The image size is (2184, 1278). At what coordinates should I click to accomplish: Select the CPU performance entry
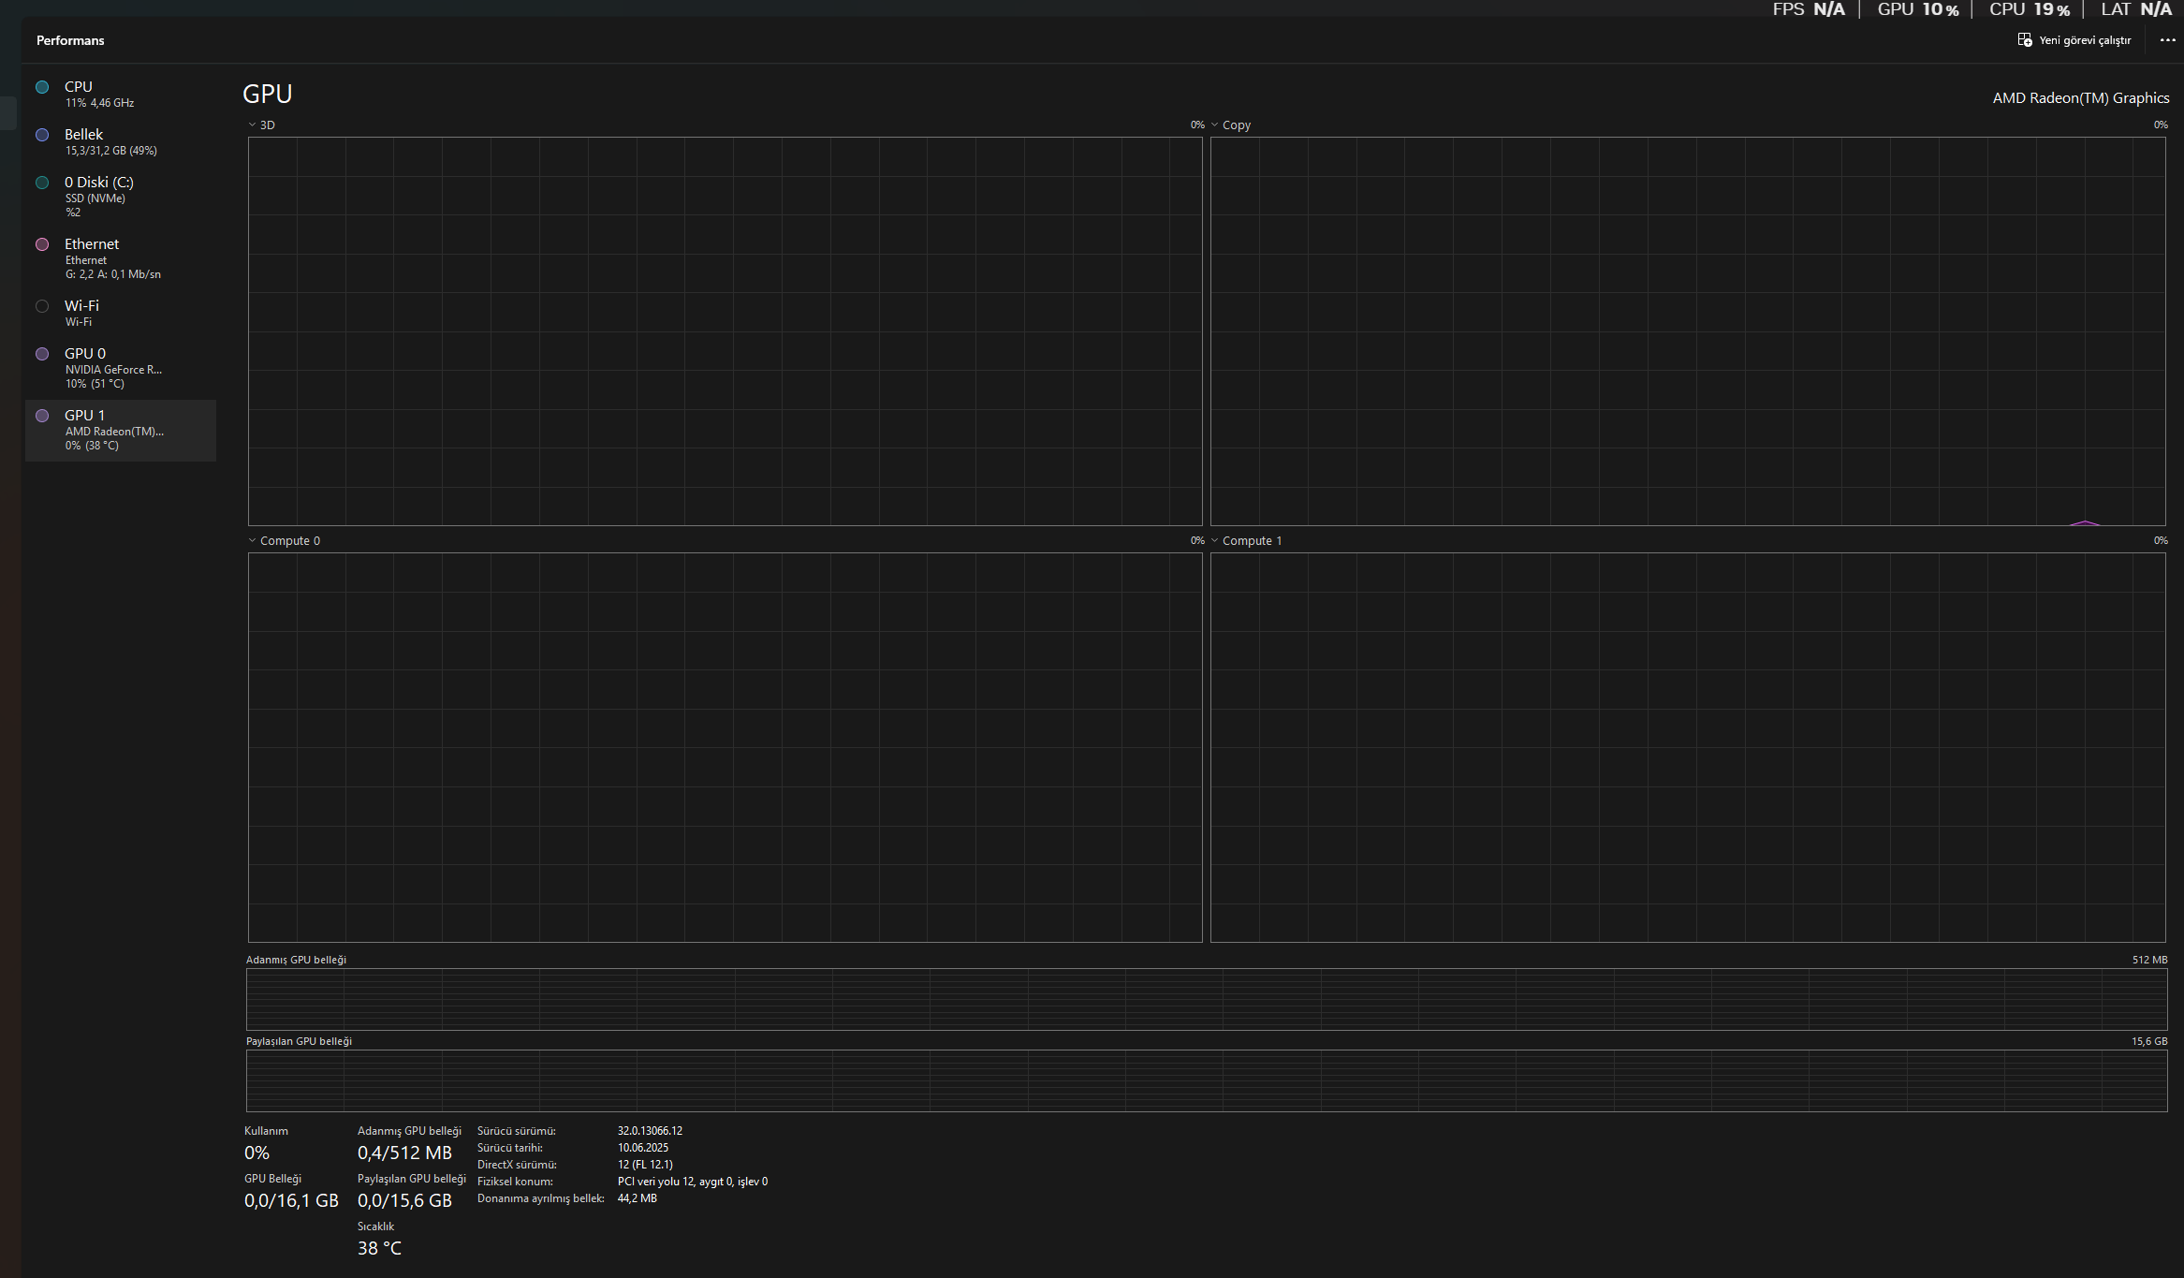tap(121, 94)
